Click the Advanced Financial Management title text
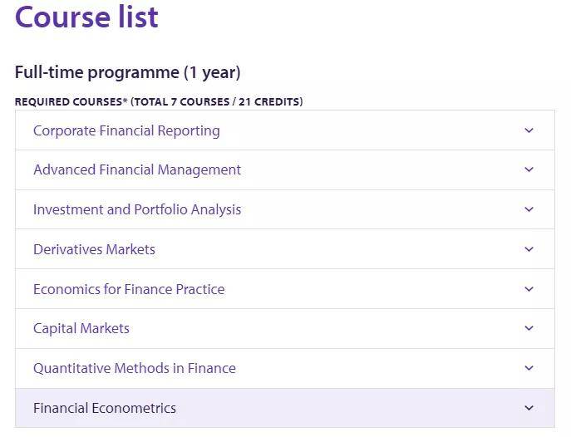571x437 pixels. point(137,169)
